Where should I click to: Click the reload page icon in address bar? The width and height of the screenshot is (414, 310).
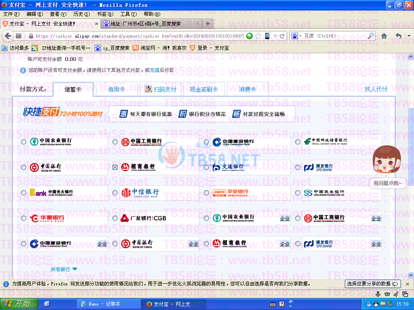click(x=282, y=36)
